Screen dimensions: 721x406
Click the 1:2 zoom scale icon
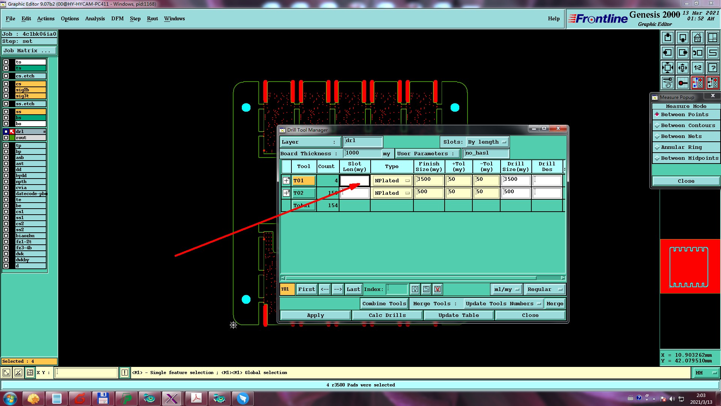(697, 68)
